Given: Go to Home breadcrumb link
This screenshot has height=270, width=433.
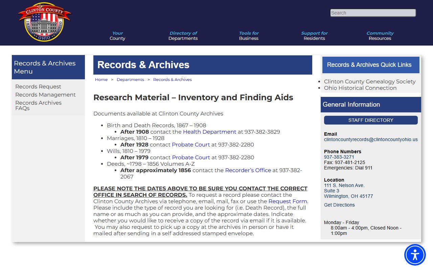Looking at the screenshot, I should click(x=101, y=80).
